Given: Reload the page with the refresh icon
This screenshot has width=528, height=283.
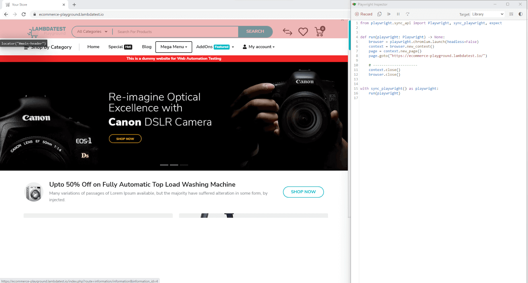Looking at the screenshot, I should (x=24, y=14).
